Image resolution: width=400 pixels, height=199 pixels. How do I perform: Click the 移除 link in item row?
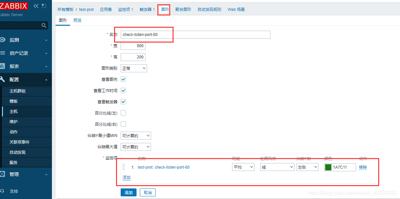(363, 167)
